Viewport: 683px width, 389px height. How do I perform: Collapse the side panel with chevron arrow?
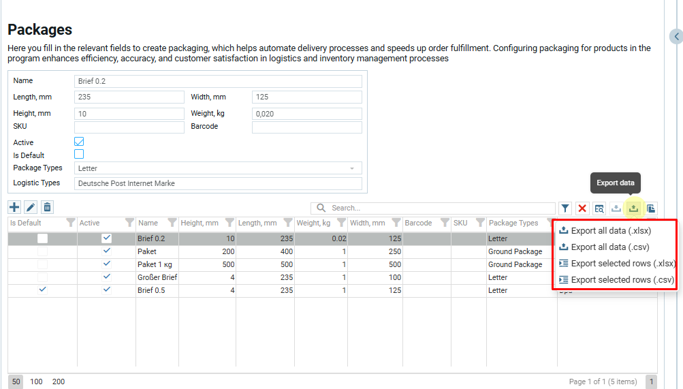pyautogui.click(x=677, y=37)
